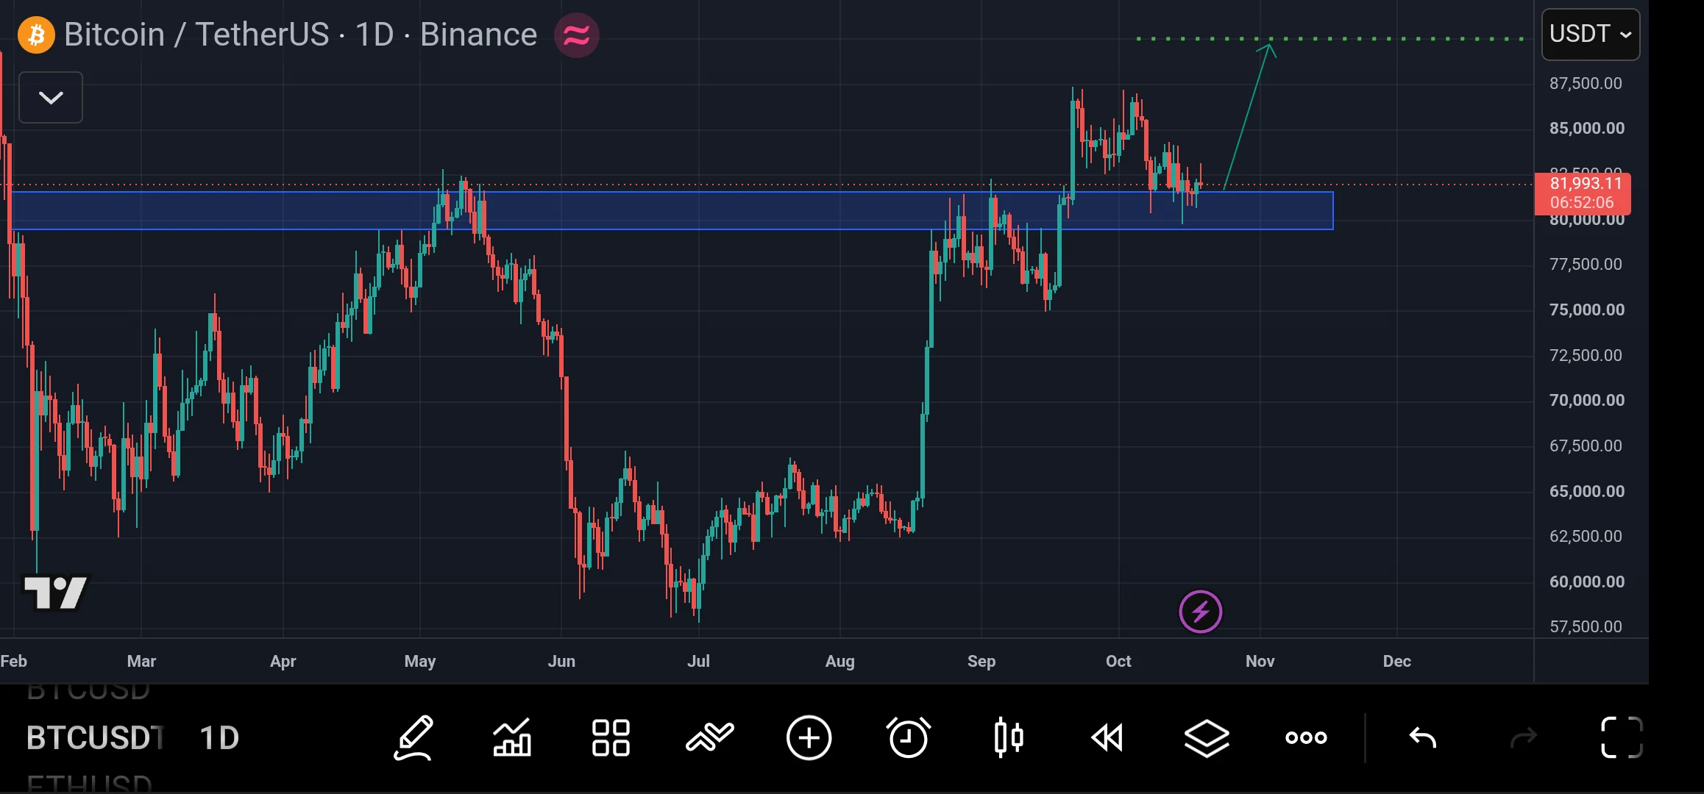Select the blue support zone rectangle
The image size is (1704, 794).
click(672, 211)
